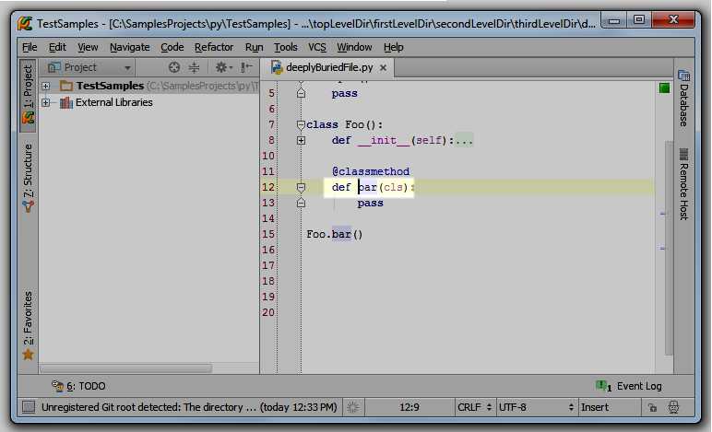Screen dimensions: 712x432
Task: Click the inspector hector icon in status bar
Action: (x=673, y=407)
